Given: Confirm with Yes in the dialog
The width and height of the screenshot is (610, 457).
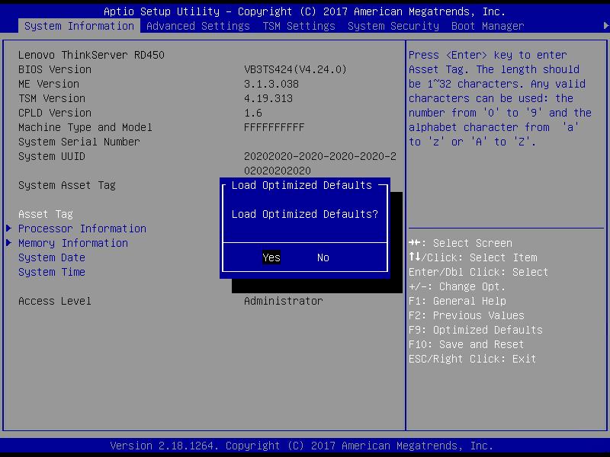Looking at the screenshot, I should coord(271,257).
